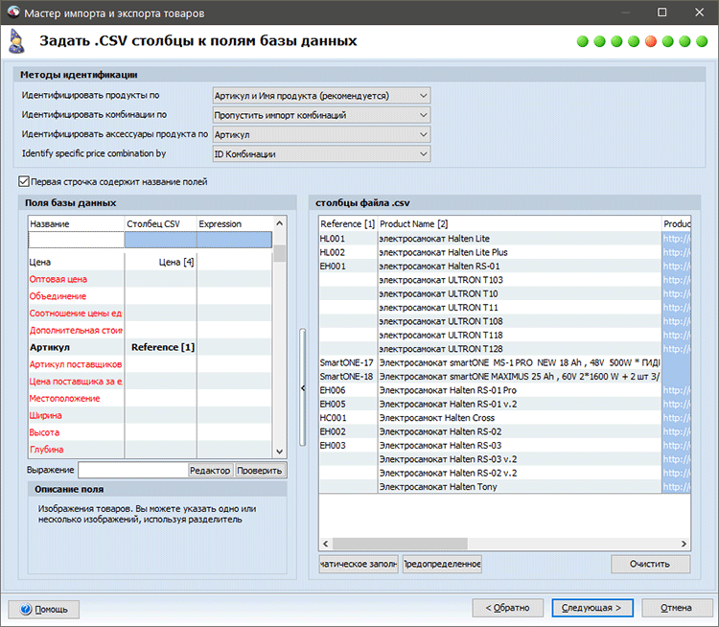Viewport: 719px width, 627px height.
Task: Select the 'Объединение' field row
Action: pyautogui.click(x=150, y=296)
